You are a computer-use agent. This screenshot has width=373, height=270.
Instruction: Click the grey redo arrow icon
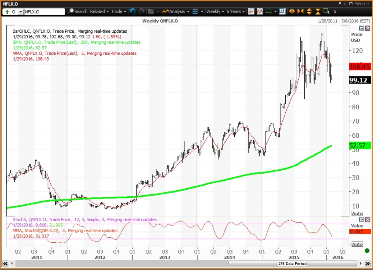pos(142,11)
